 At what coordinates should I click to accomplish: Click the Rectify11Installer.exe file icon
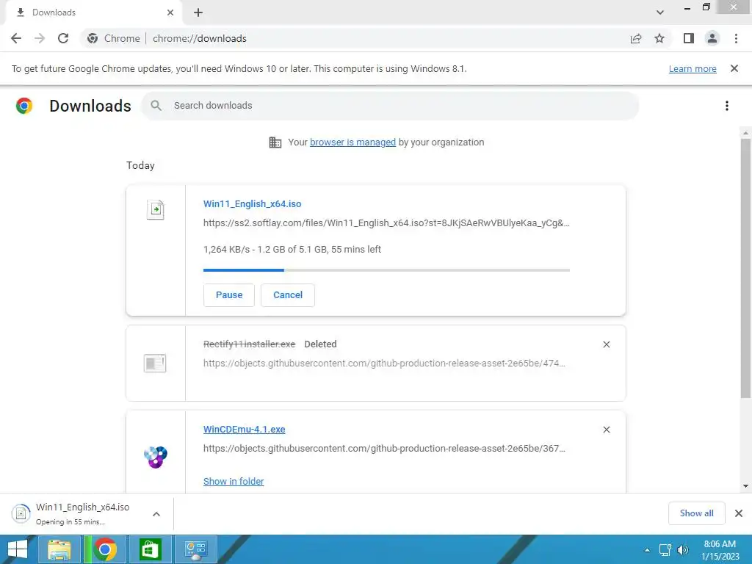[x=155, y=363]
